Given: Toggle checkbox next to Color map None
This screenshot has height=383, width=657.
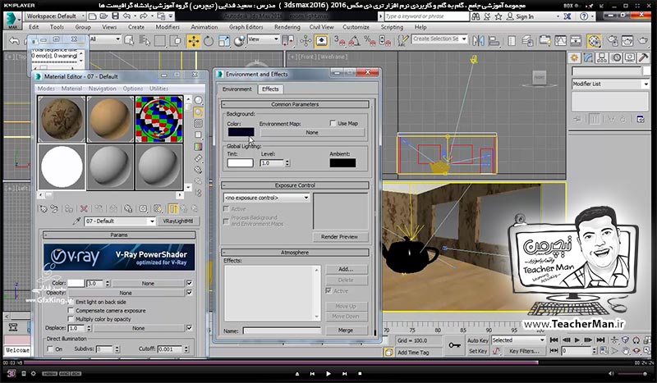Looking at the screenshot, I should [x=190, y=284].
